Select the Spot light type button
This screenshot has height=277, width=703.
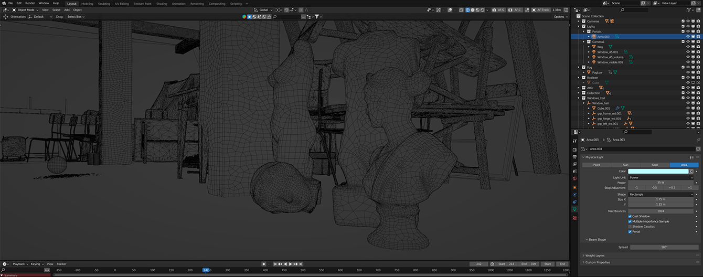tap(655, 165)
